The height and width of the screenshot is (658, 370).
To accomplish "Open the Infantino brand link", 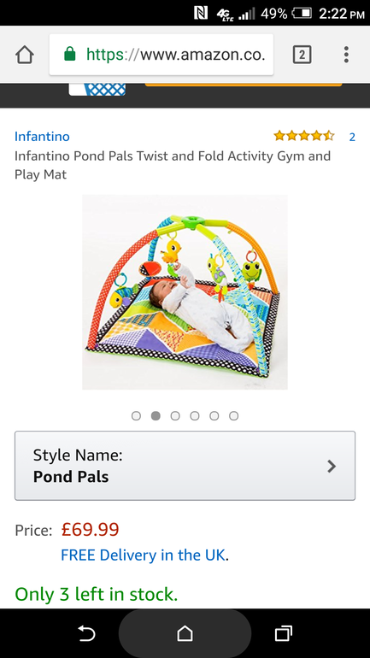I will tap(42, 137).
